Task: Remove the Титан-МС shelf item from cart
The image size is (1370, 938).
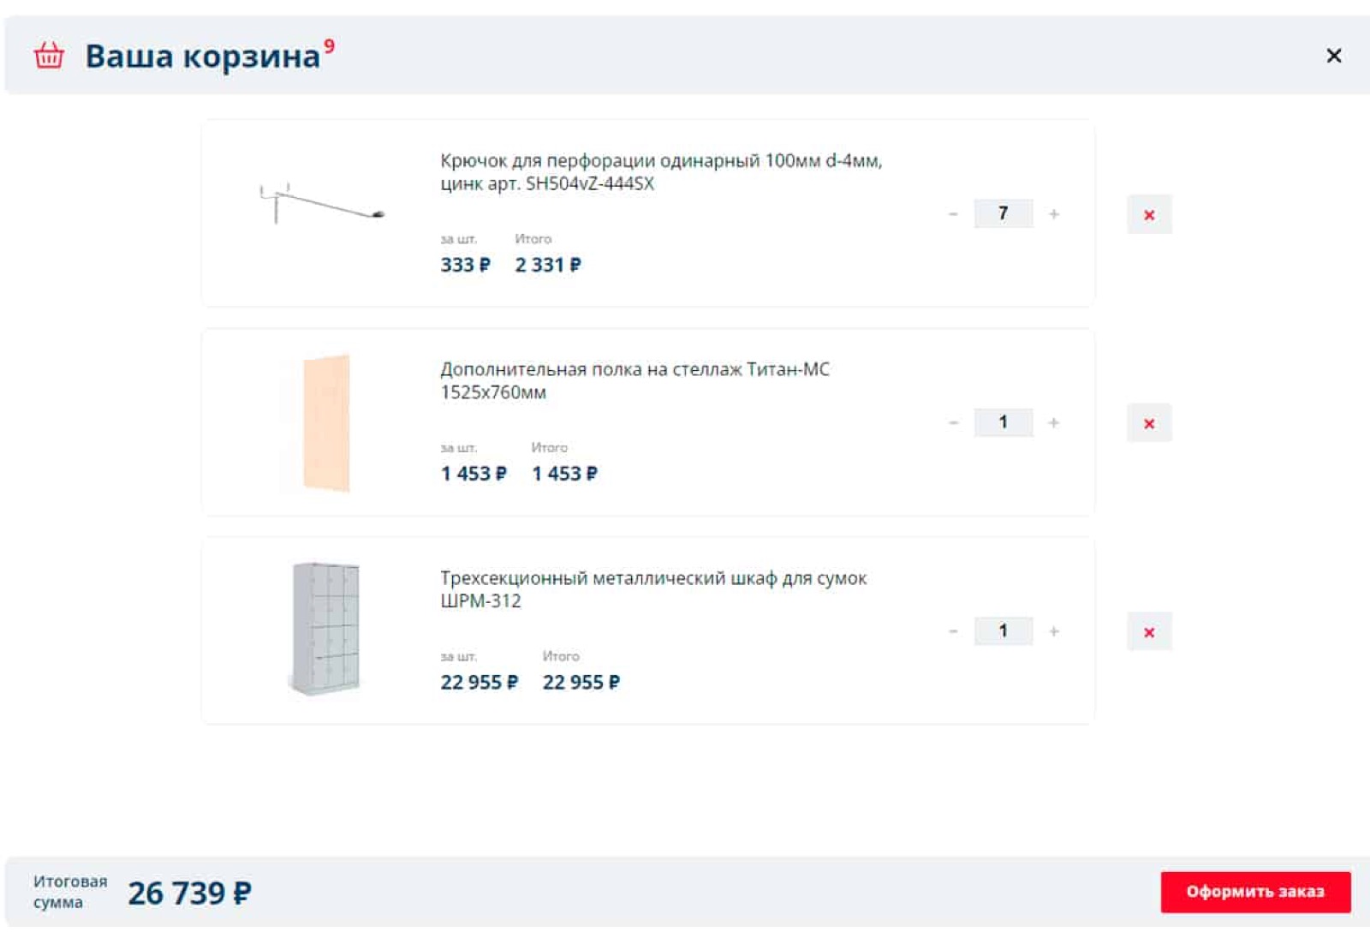Action: click(x=1149, y=423)
